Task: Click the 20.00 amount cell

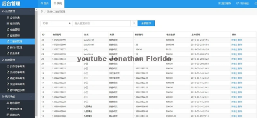Action: click(169, 49)
